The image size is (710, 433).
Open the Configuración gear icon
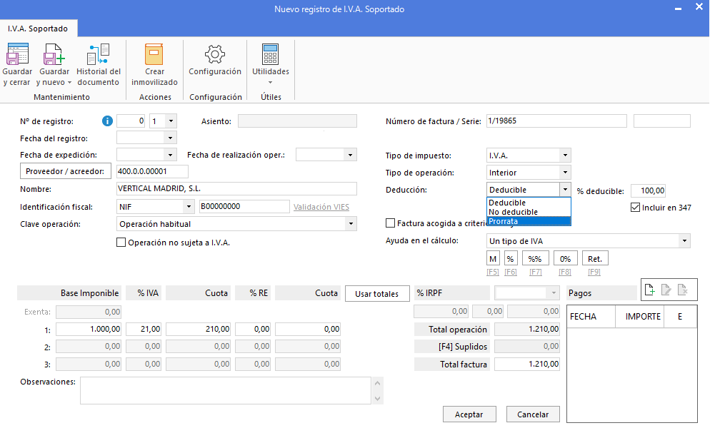214,54
